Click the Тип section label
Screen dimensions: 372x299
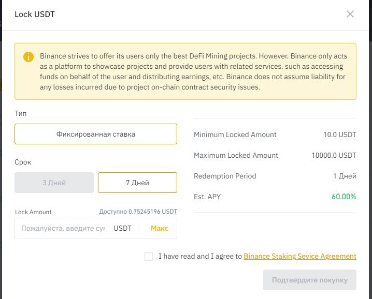tap(21, 113)
